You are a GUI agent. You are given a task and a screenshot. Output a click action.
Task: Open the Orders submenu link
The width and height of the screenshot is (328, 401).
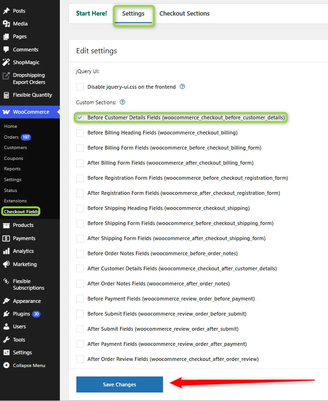click(x=11, y=137)
